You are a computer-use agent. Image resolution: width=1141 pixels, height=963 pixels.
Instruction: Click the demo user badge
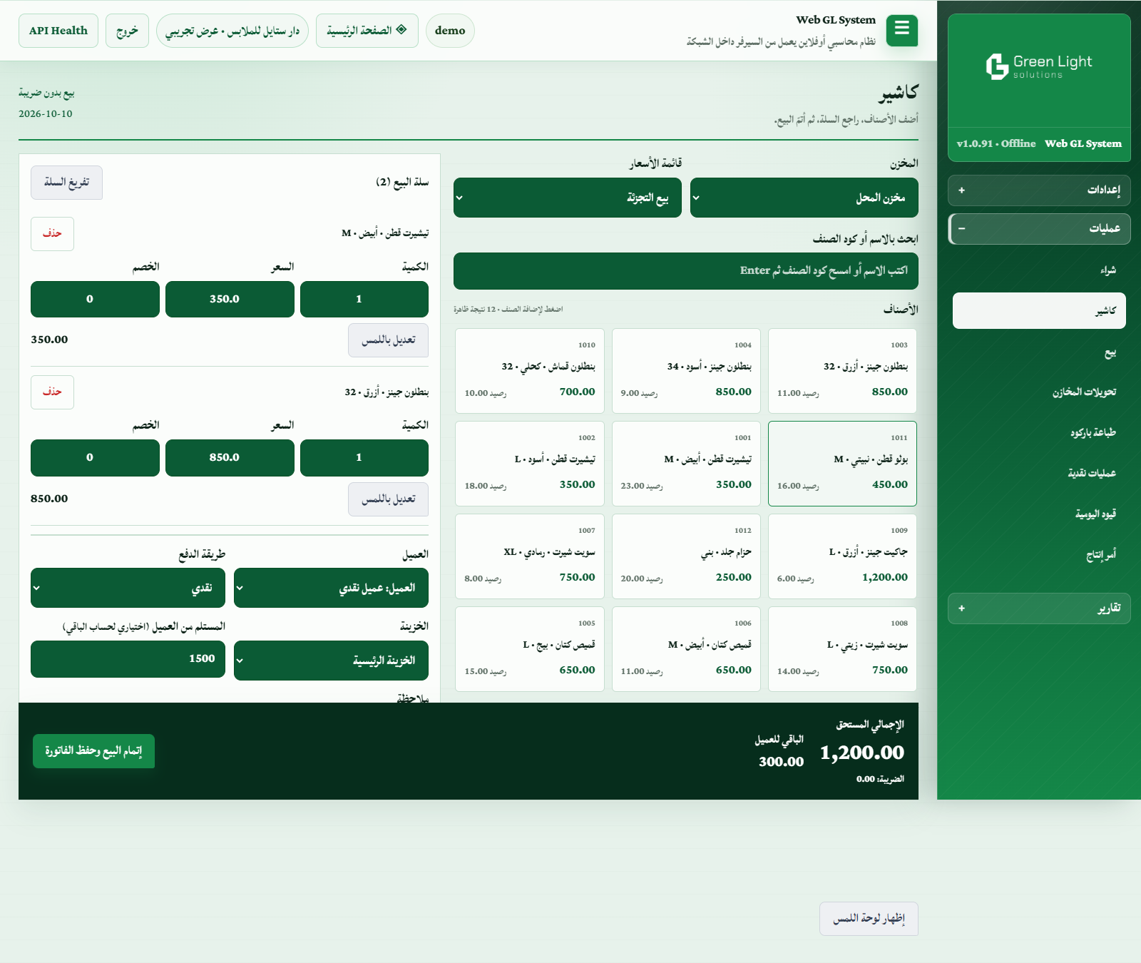[x=450, y=31]
